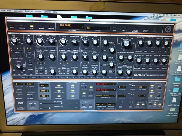The image size is (182, 136).
Task: Toggle the Latch Restart switch
Action: (x=91, y=87)
